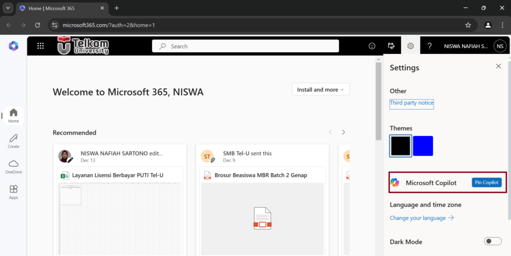Click Change your language link
Image resolution: width=511 pixels, height=256 pixels.
421,218
